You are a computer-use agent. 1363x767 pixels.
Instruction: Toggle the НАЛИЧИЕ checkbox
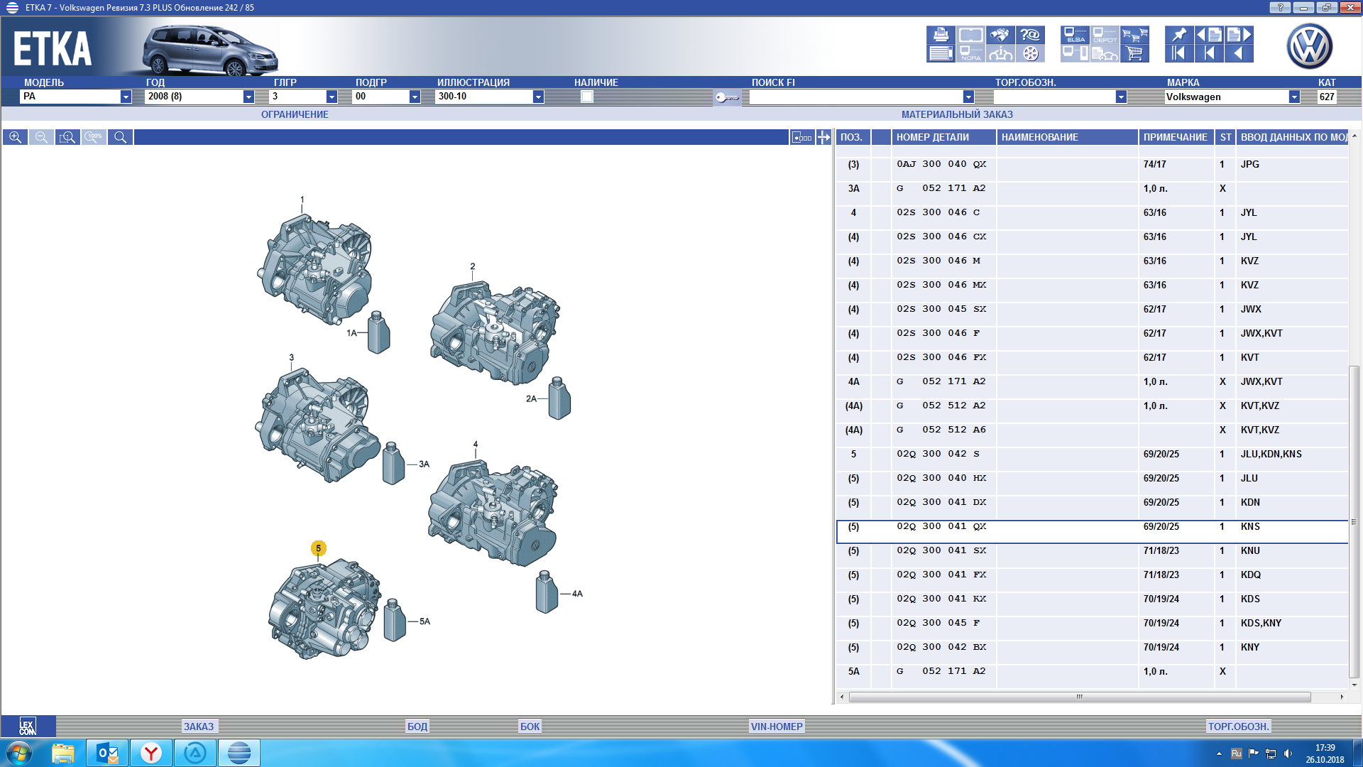(587, 97)
